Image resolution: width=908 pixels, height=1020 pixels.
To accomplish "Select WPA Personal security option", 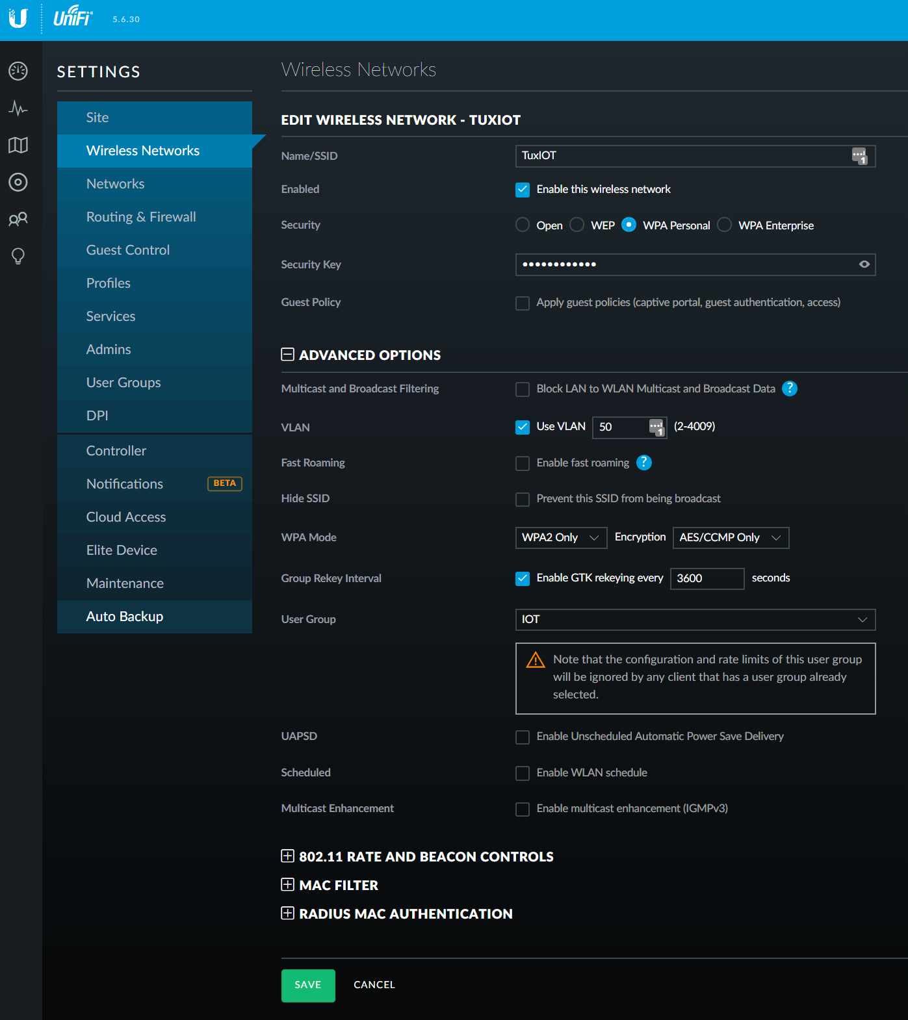I will click(629, 225).
